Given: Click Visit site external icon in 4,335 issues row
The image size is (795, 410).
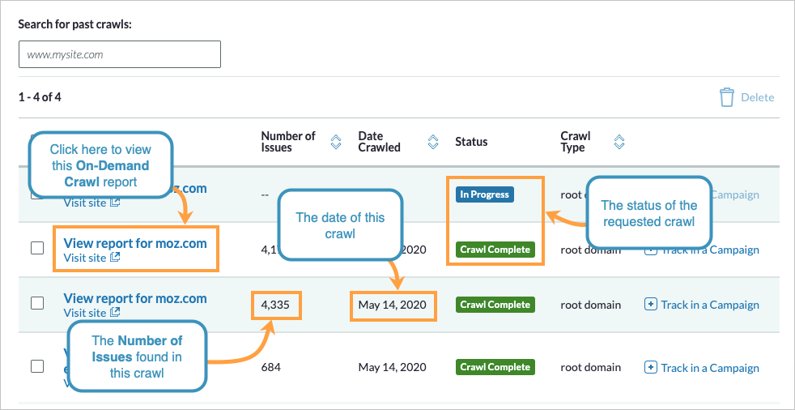Looking at the screenshot, I should pyautogui.click(x=115, y=313).
